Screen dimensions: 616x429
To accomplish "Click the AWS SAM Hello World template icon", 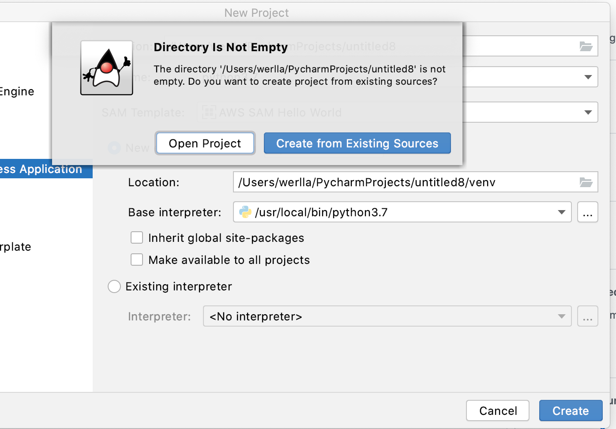I will [x=208, y=112].
